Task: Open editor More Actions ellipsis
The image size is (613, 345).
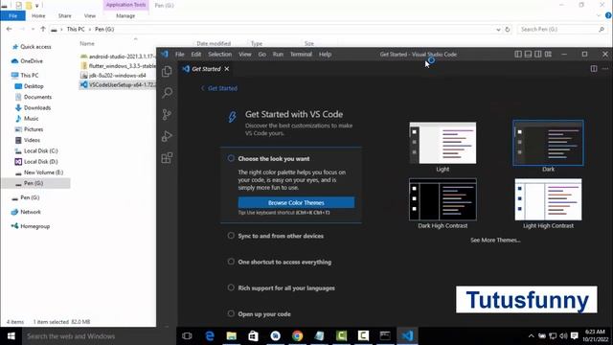Action: coord(605,69)
